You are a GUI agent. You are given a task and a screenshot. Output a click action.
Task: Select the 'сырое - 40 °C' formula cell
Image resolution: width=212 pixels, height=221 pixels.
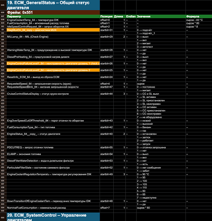[199, 20]
